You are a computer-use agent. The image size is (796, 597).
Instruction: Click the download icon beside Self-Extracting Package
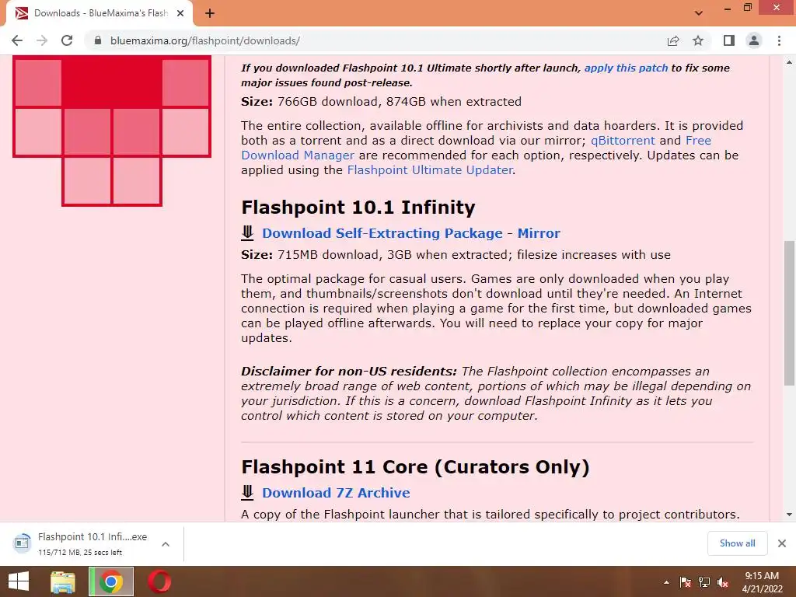tap(247, 233)
